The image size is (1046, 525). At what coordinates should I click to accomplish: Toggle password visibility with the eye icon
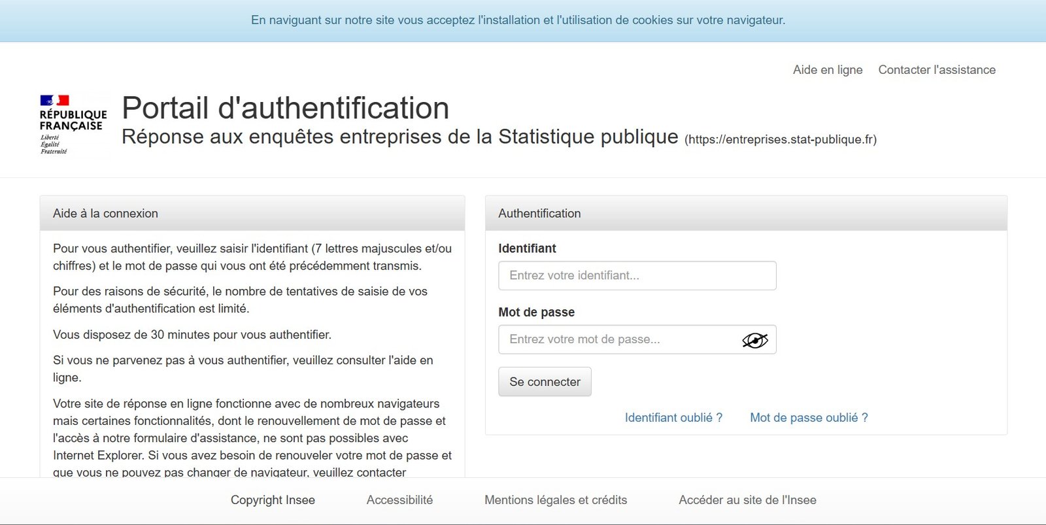[x=754, y=339]
